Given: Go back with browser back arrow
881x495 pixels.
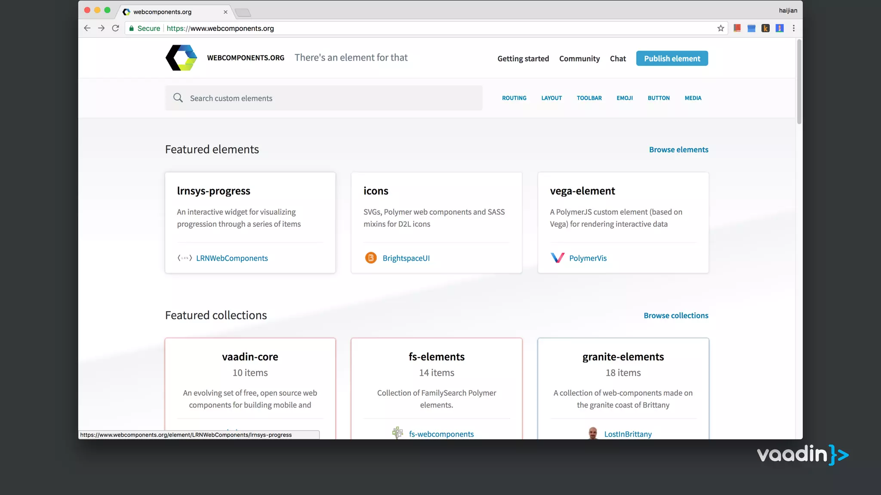Looking at the screenshot, I should [87, 28].
